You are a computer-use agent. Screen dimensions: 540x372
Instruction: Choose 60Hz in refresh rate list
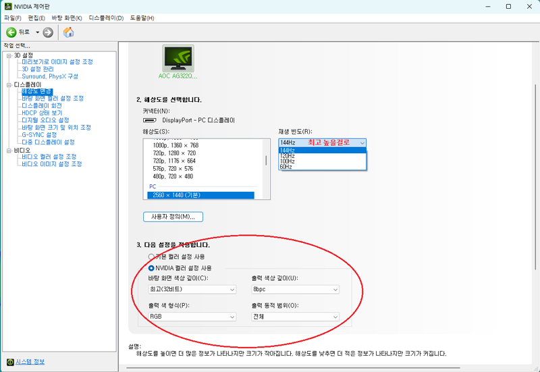(323, 167)
